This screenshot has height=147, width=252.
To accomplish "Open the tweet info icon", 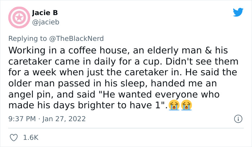I will tap(238, 118).
